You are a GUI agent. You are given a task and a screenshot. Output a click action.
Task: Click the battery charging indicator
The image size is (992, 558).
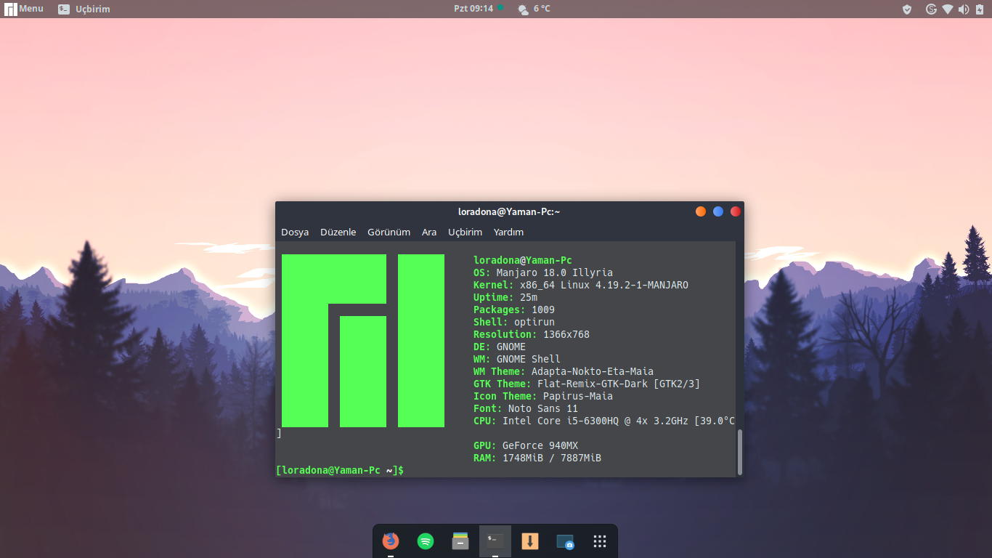pyautogui.click(x=980, y=9)
